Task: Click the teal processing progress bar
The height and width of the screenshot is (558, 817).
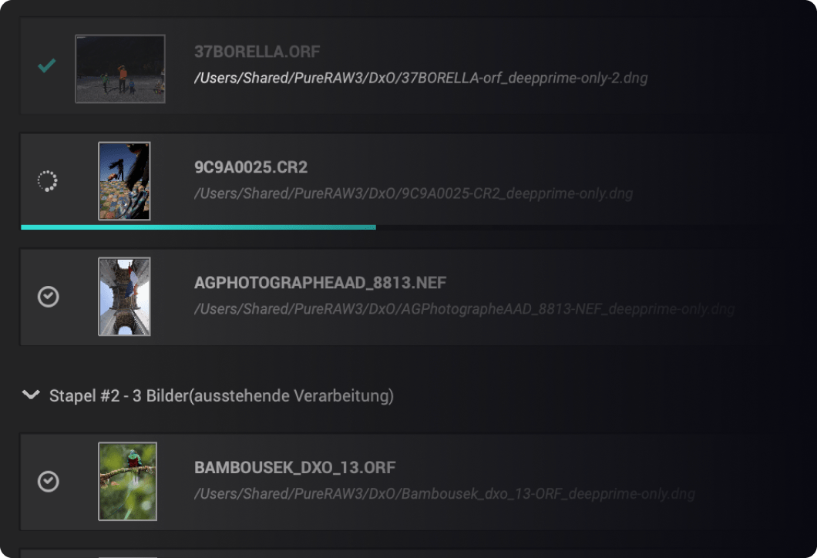Action: click(198, 227)
